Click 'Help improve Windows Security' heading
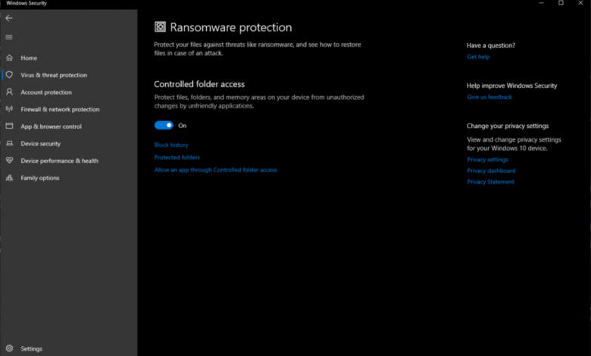This screenshot has height=356, width=591. [512, 86]
